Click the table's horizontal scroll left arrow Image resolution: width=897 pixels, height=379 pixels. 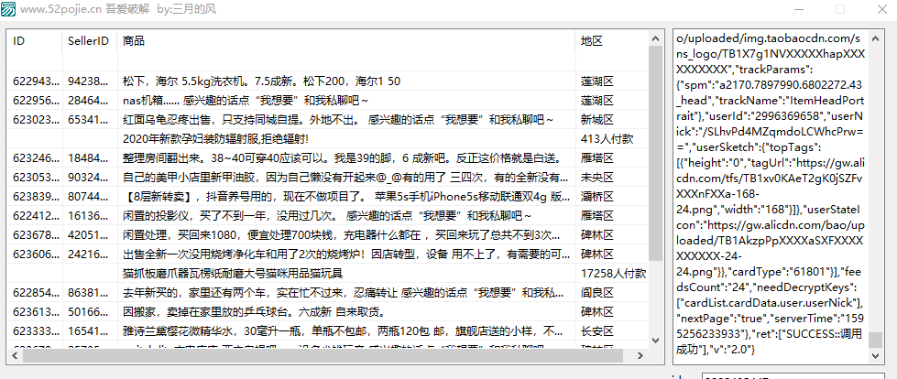(15, 355)
